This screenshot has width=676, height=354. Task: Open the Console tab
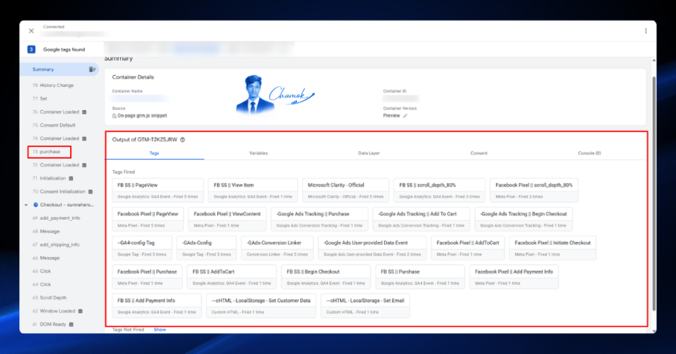(x=589, y=154)
